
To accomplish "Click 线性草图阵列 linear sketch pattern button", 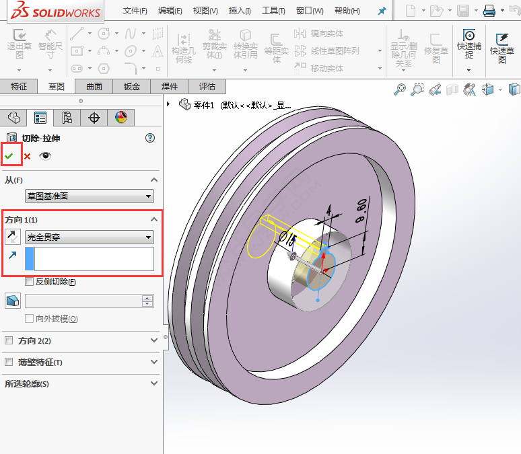I will click(x=326, y=51).
